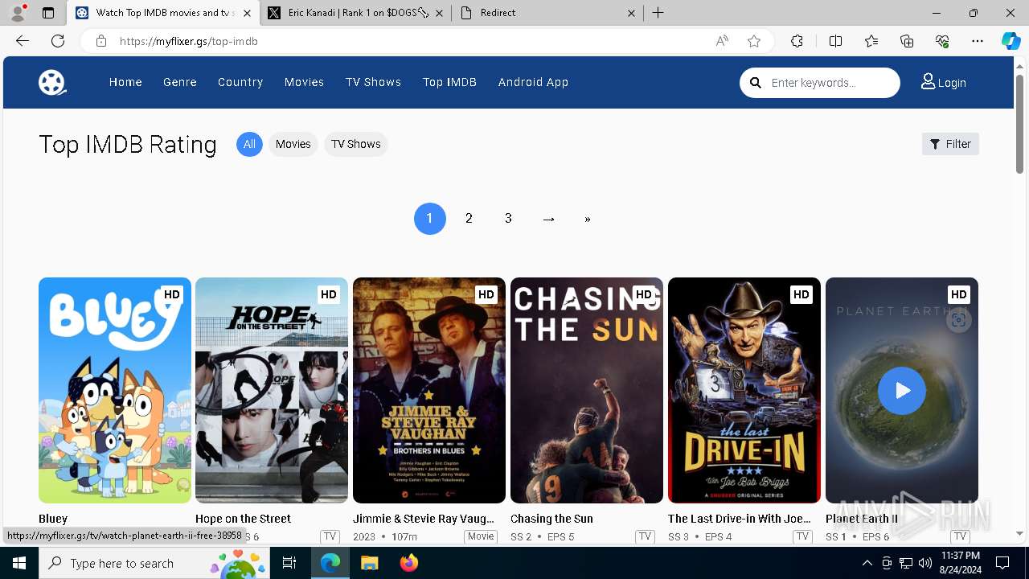
Task: Click the visual search icon on Planet Earth II
Action: point(957,320)
